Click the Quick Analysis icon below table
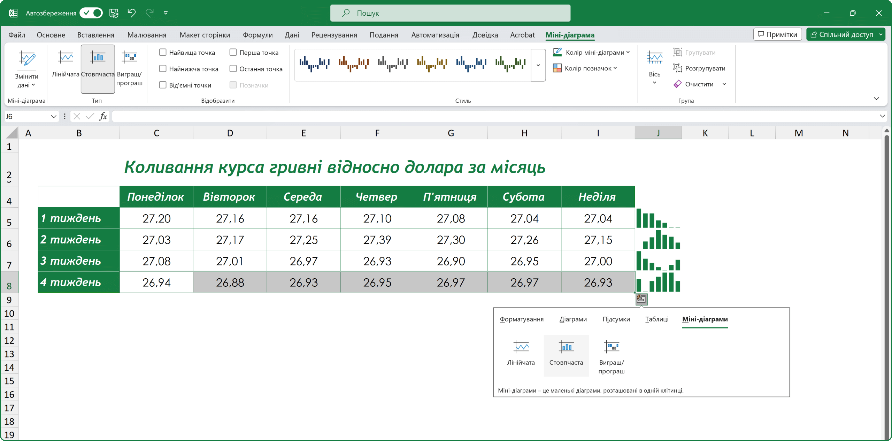Viewport: 892px width, 441px height. tap(641, 299)
